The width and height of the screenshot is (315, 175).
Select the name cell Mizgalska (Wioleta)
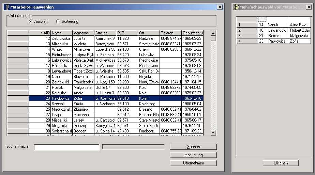(x=62, y=44)
